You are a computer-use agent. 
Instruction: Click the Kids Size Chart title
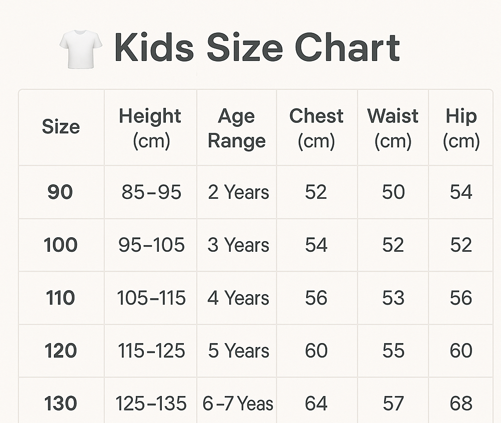click(x=257, y=48)
